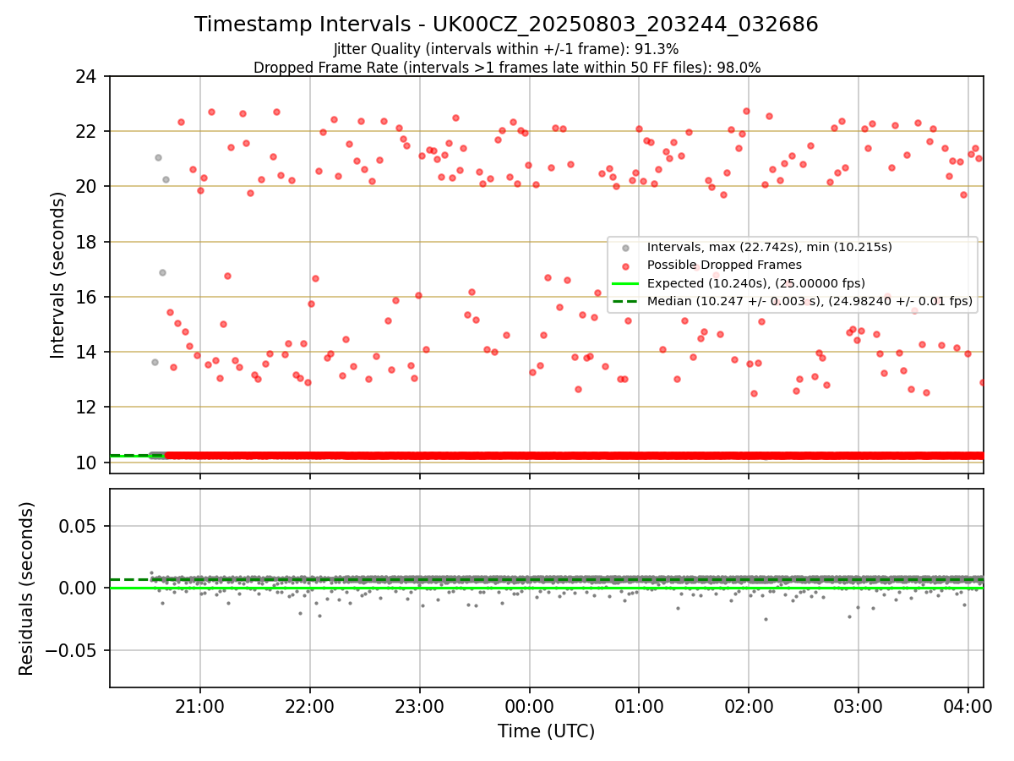Select legend text 'Expected (10.240s), (25.00000 fps)'
Screen dimensions: 1014x761
756,283
